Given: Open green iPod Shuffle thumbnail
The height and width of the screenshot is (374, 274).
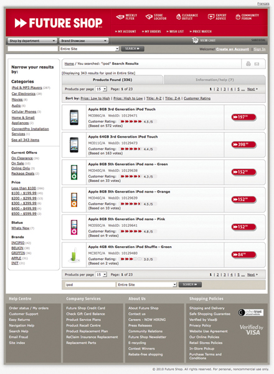Looking at the screenshot, I should 74,255.
